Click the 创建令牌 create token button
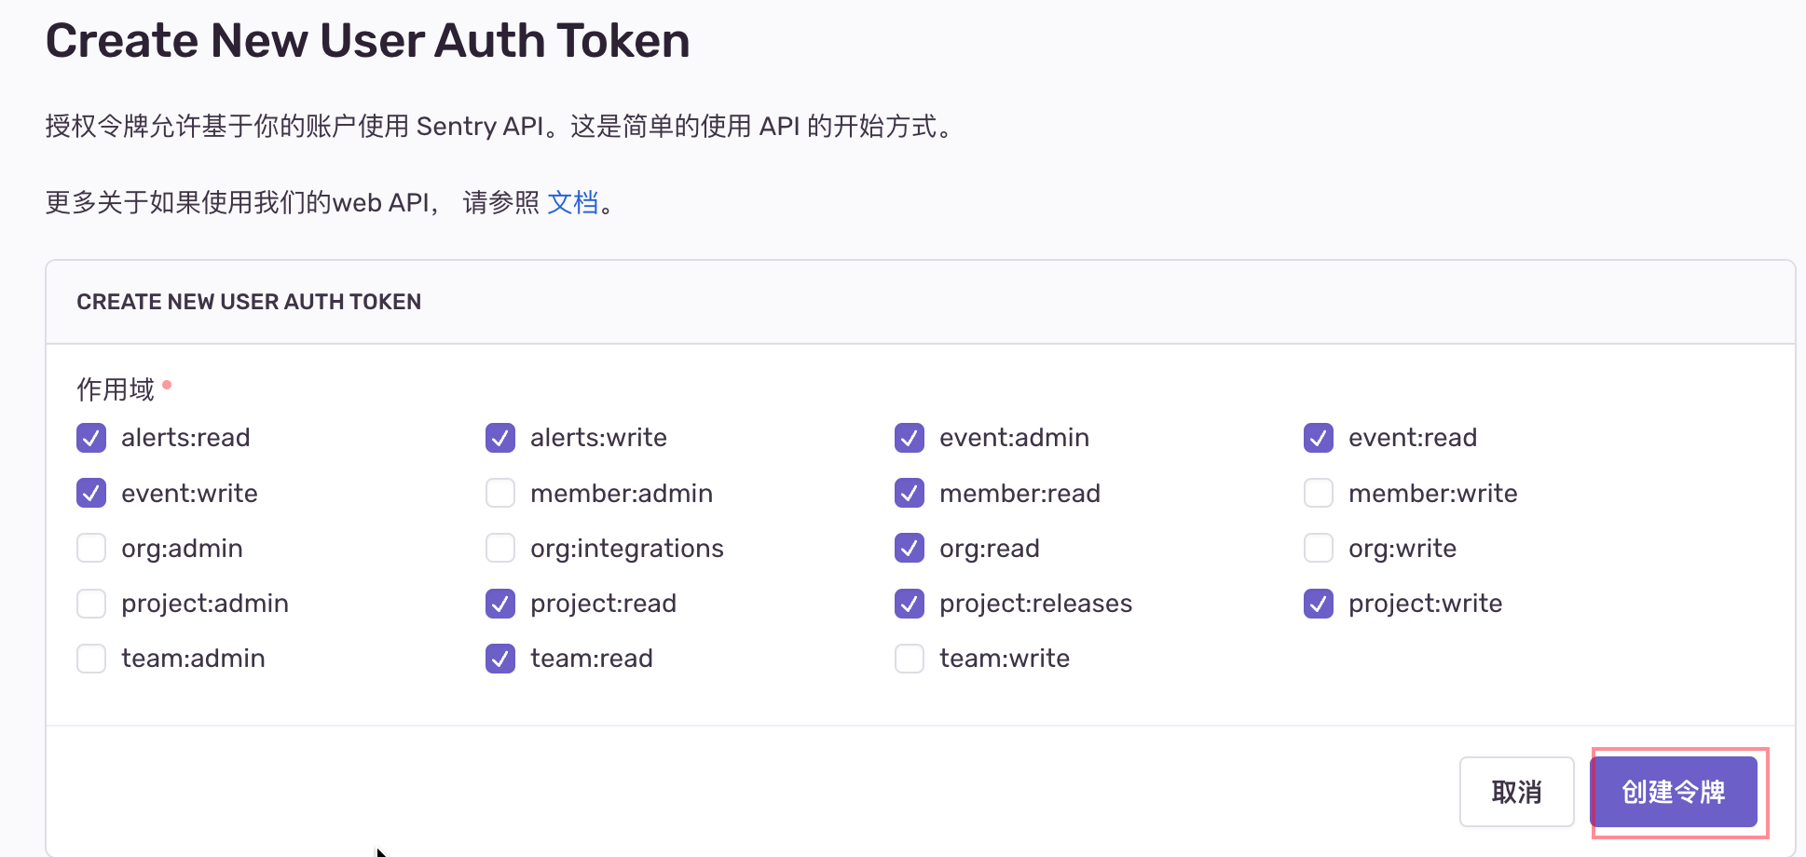1806x857 pixels. [x=1674, y=792]
